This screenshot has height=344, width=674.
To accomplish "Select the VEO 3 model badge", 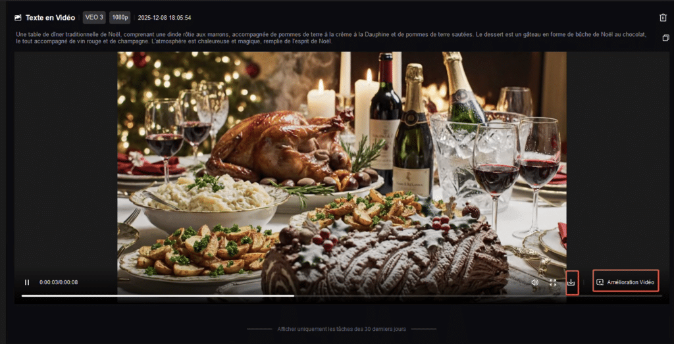I will [x=94, y=18].
